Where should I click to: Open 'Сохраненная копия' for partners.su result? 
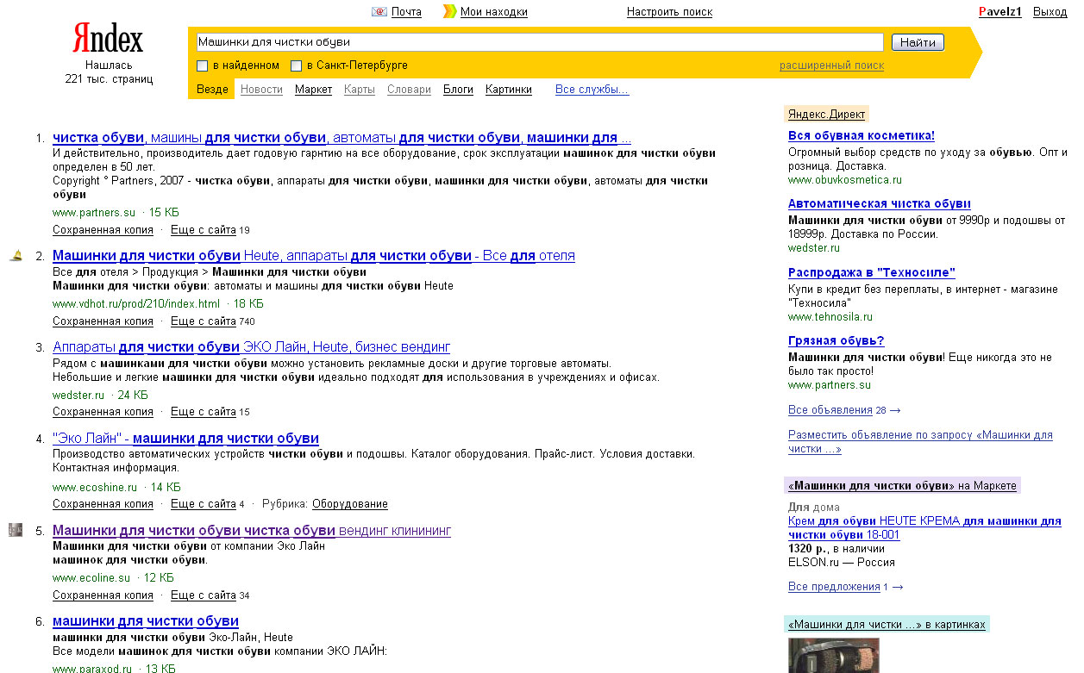click(103, 230)
